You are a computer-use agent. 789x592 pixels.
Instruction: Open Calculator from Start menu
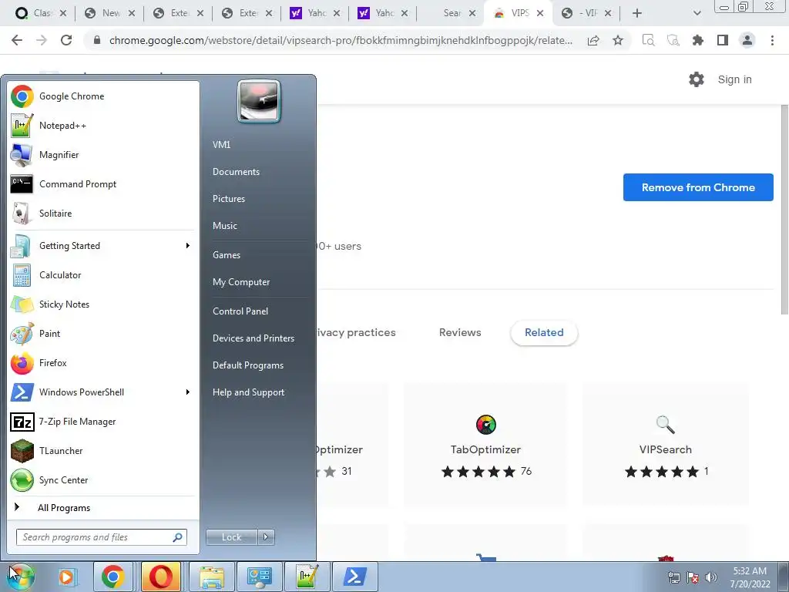tap(103, 275)
